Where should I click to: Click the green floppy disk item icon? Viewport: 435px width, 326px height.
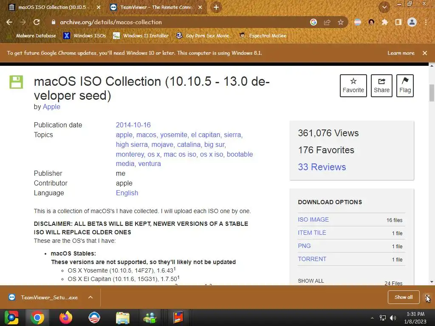(x=16, y=82)
